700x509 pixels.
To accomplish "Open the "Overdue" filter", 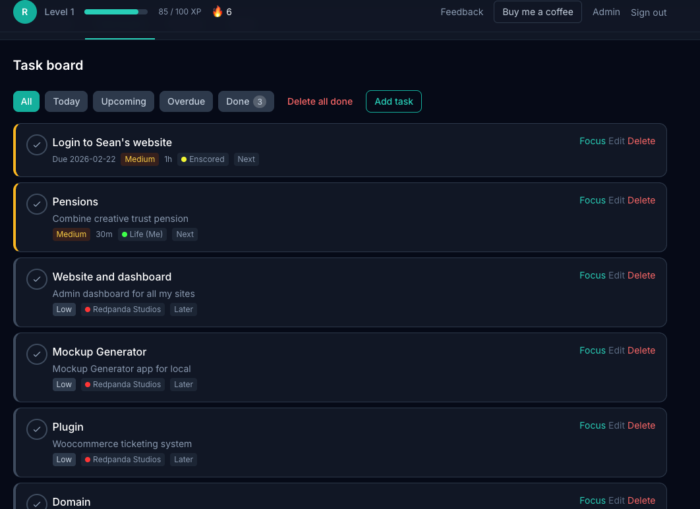I will [x=186, y=101].
